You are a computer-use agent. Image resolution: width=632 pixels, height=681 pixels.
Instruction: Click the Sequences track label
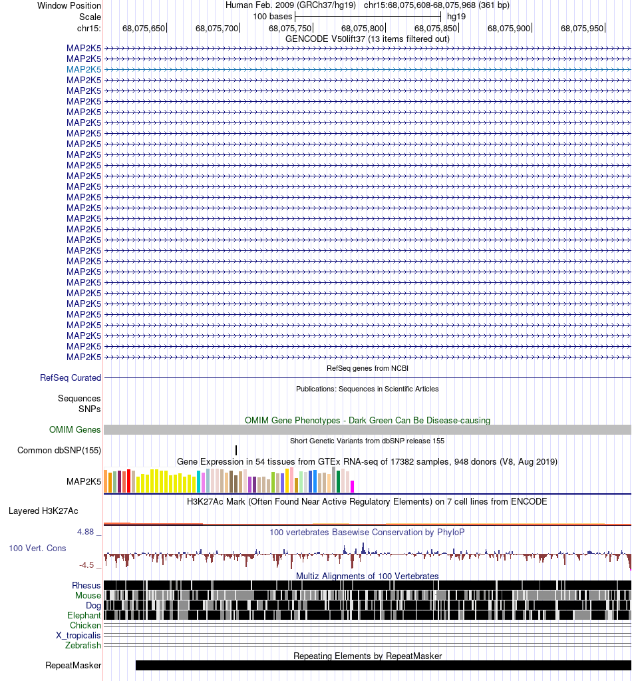point(79,398)
